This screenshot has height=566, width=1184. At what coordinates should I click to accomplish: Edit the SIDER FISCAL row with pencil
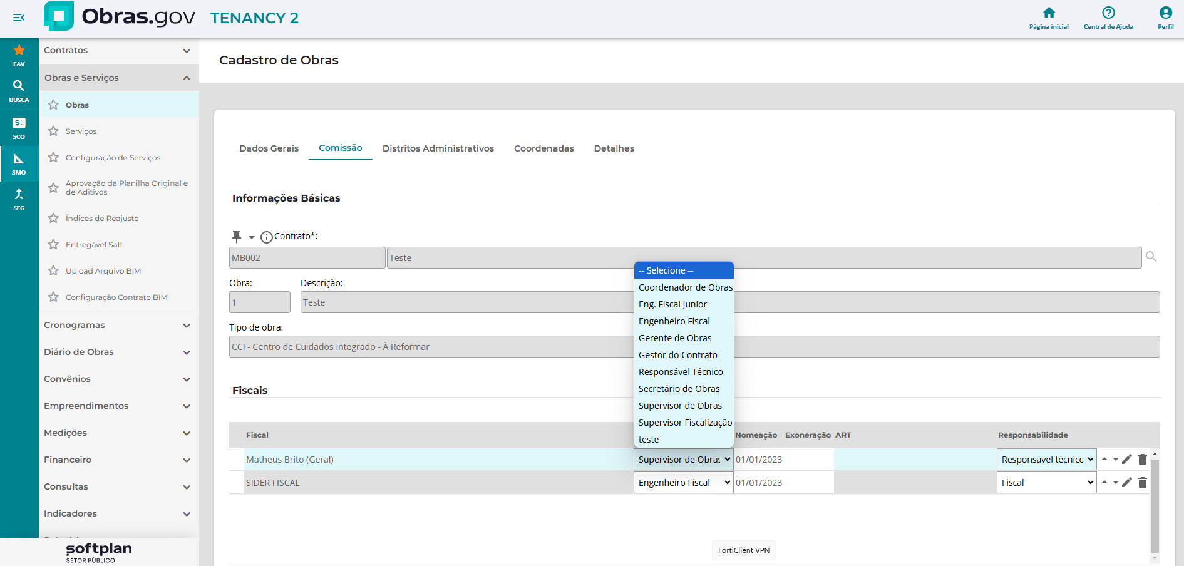[x=1127, y=482]
